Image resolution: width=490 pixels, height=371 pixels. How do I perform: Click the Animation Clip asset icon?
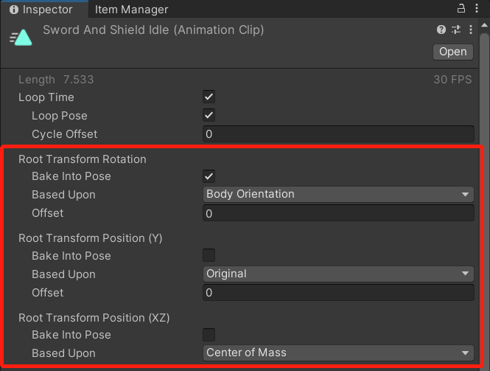pyautogui.click(x=21, y=38)
